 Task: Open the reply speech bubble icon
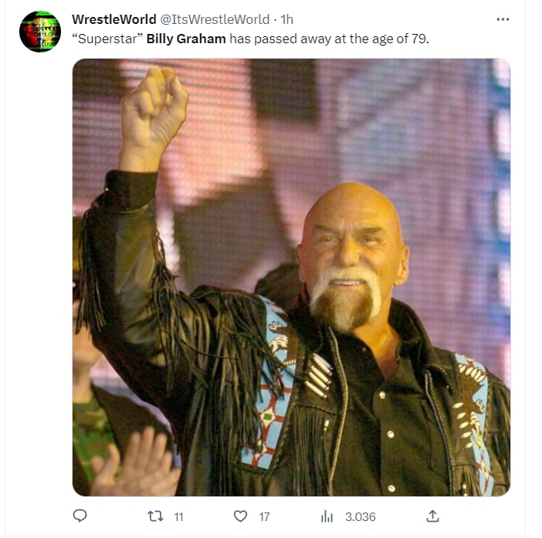(80, 516)
